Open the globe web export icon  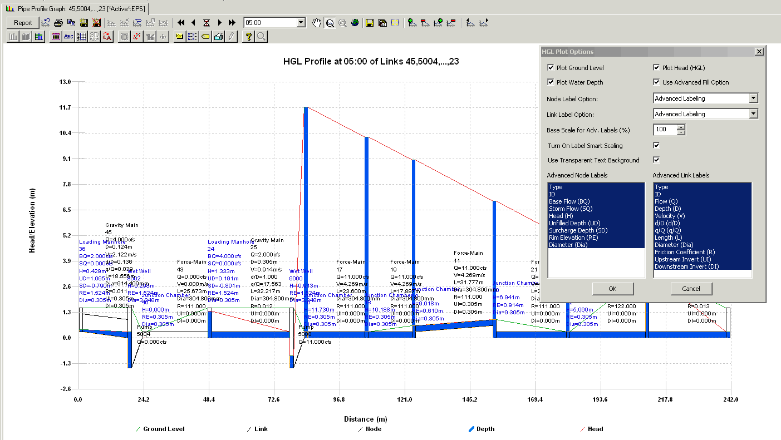tap(355, 22)
